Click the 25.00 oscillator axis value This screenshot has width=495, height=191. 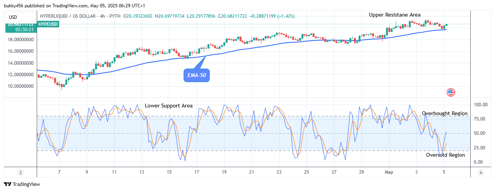(479, 148)
